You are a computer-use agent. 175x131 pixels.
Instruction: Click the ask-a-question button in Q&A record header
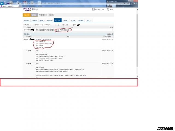[110, 34]
